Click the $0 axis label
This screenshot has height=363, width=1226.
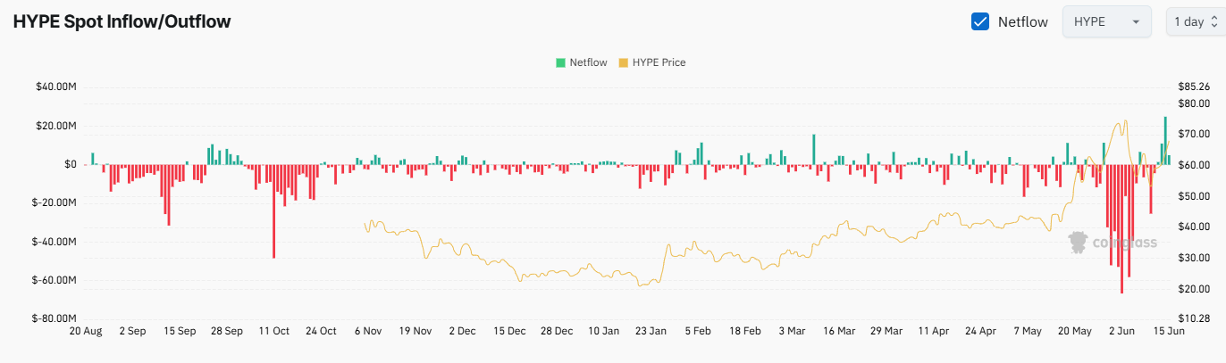[x=70, y=164]
